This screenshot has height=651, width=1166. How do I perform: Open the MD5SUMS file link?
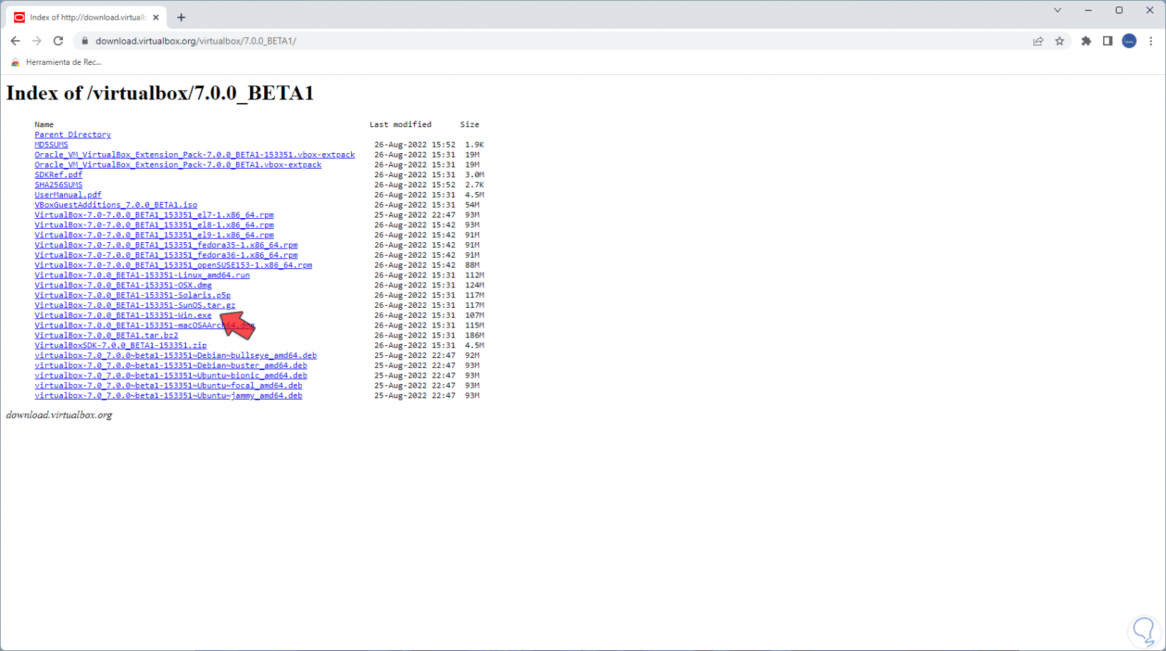coord(52,145)
